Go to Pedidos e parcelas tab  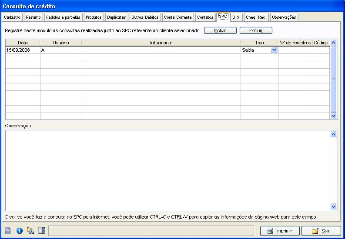pos(63,17)
